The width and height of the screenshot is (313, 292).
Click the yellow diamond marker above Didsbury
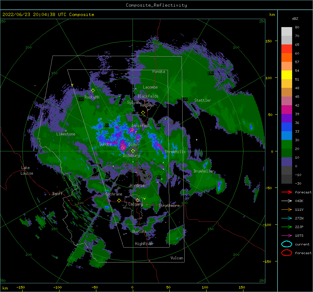pyautogui.click(x=133, y=151)
